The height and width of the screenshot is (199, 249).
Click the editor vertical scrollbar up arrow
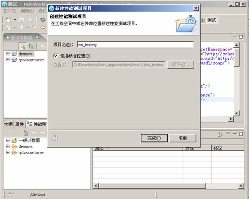[236, 45]
